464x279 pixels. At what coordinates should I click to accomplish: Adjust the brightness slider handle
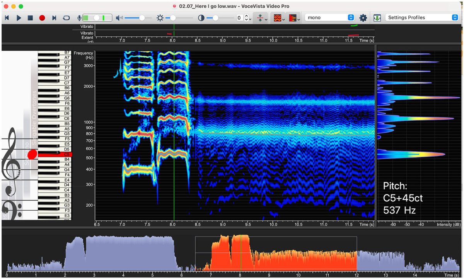173,18
